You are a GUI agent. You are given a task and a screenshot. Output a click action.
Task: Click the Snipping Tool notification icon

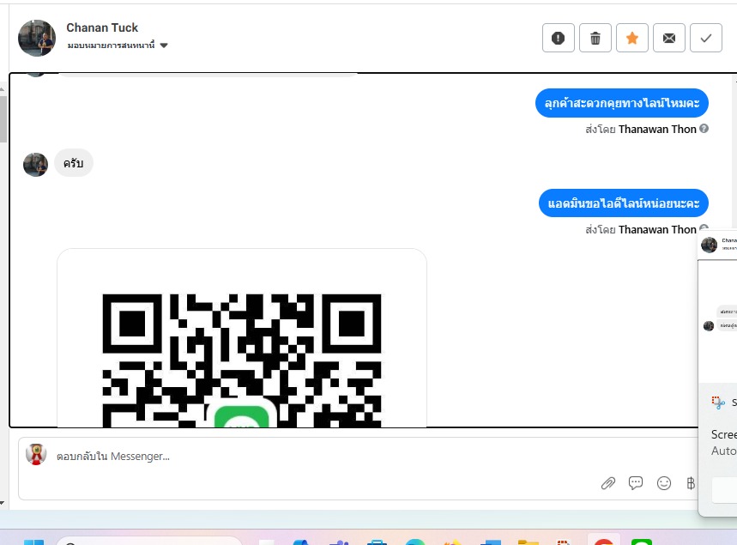[x=718, y=403]
